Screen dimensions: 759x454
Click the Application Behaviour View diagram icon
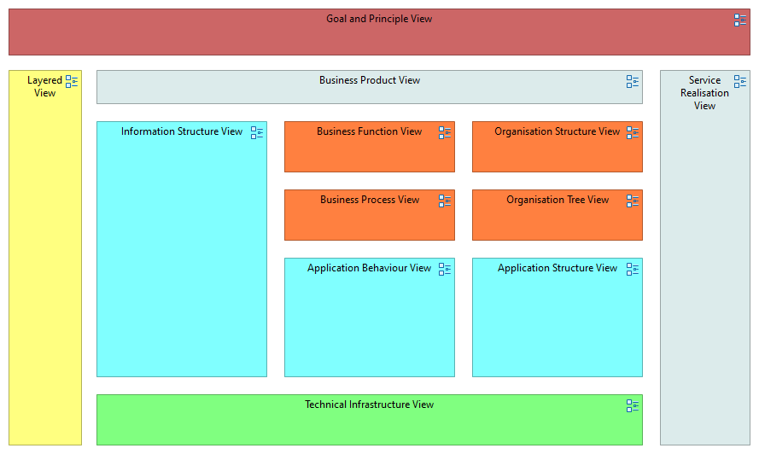point(445,270)
